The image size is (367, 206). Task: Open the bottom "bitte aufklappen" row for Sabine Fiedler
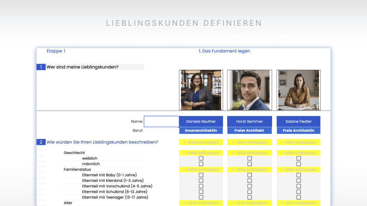click(x=299, y=202)
